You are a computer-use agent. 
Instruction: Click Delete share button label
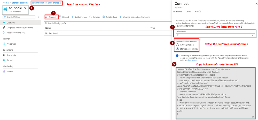coord(112,17)
